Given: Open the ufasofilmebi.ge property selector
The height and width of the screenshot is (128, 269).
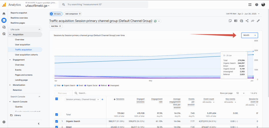Looking at the screenshot, I should (37, 6).
